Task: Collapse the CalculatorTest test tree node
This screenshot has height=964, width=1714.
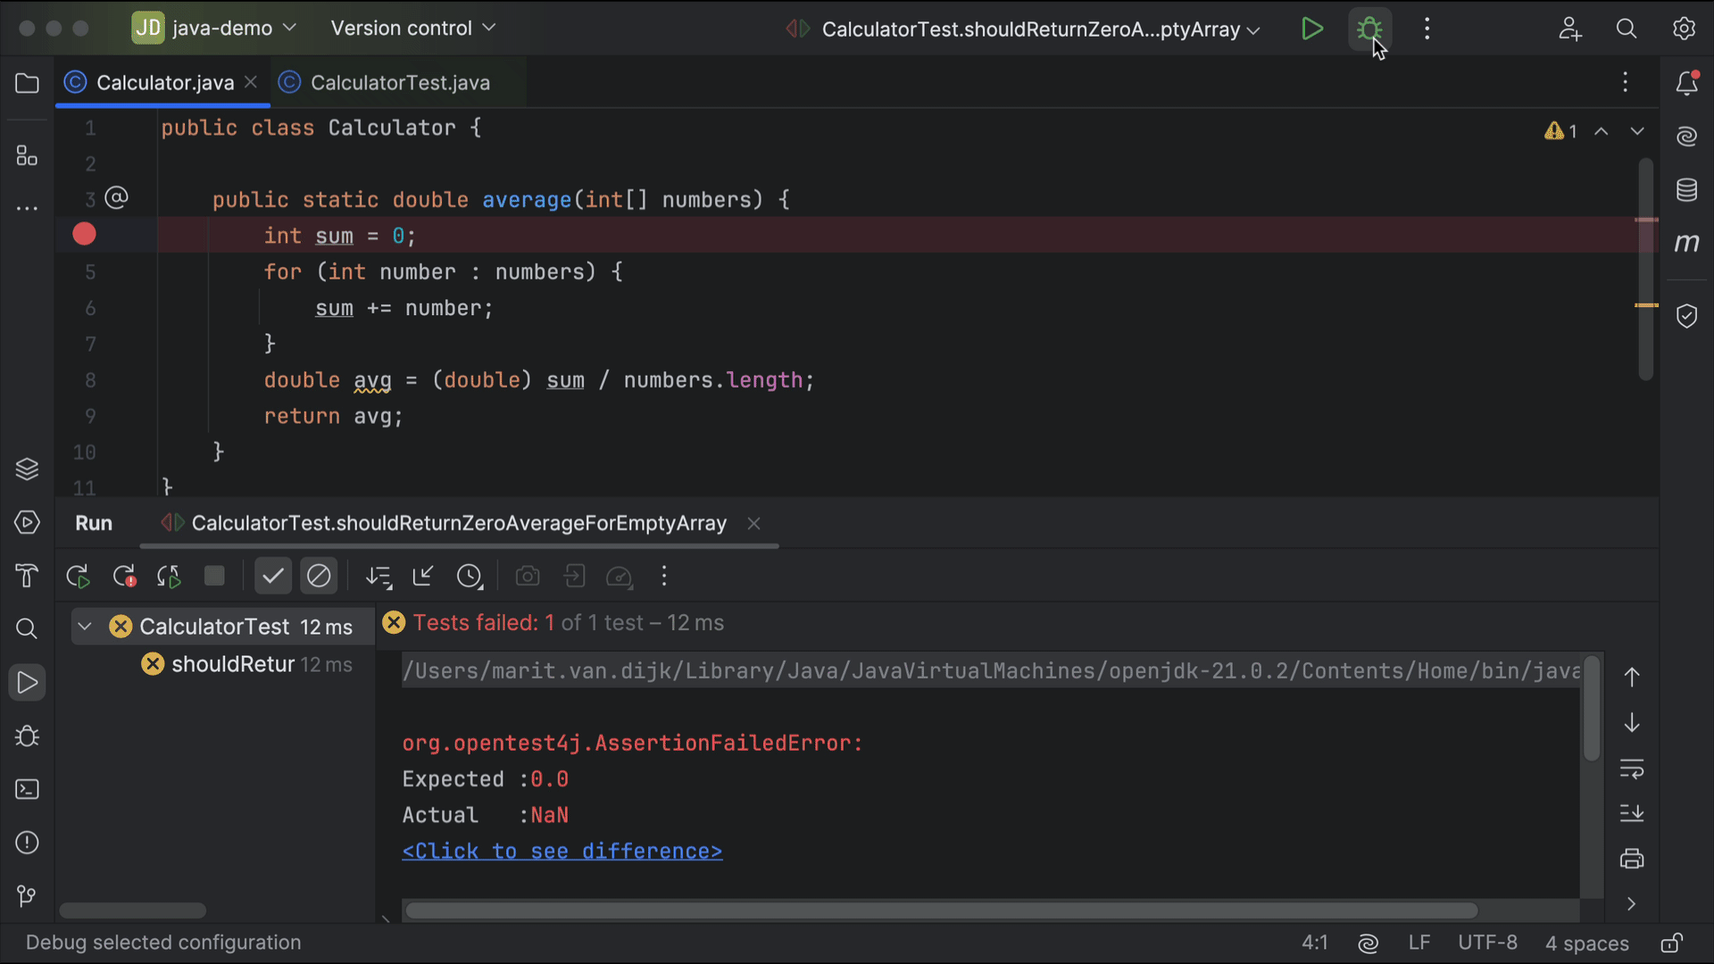Action: coord(84,626)
